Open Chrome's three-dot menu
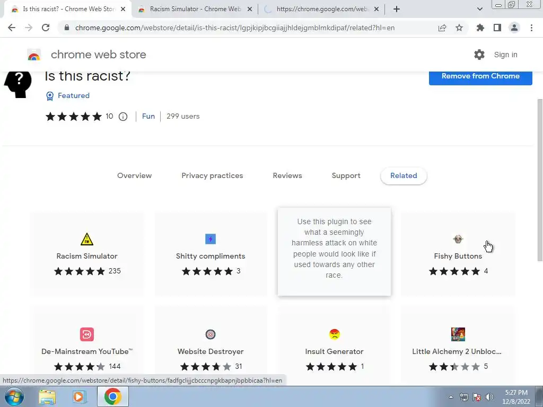This screenshot has height=407, width=543. click(531, 28)
